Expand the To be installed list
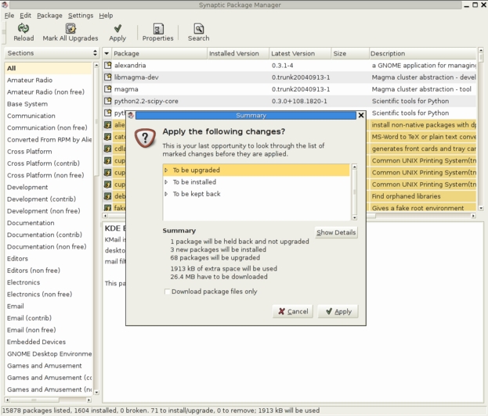The width and height of the screenshot is (488, 416). [166, 181]
